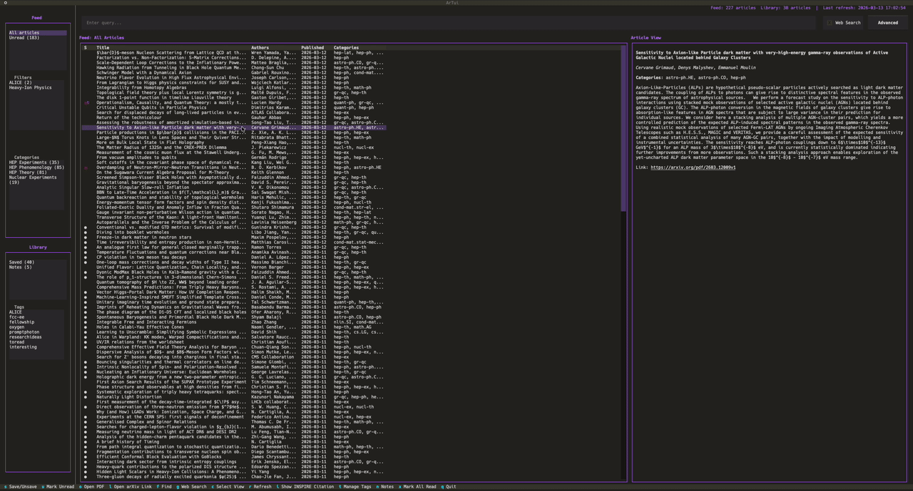Click the saved marker on the "Operationalism, Causality" row
The width and height of the screenshot is (913, 491).
[x=86, y=103]
